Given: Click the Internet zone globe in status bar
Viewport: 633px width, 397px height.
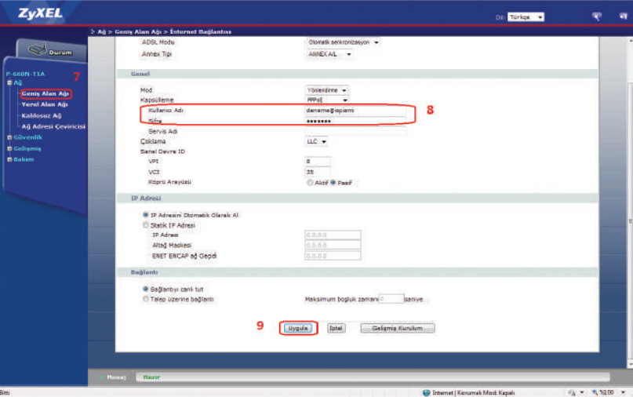Looking at the screenshot, I should [x=427, y=392].
